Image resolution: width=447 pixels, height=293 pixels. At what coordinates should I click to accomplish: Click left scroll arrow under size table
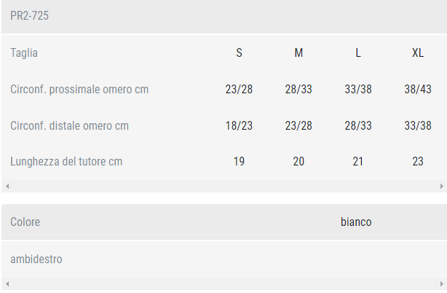[x=7, y=187]
